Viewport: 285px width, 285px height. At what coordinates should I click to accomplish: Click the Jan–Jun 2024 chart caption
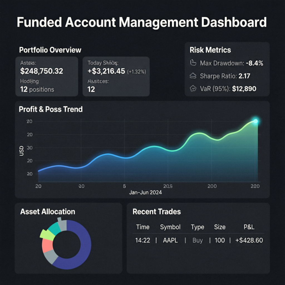[x=145, y=192]
